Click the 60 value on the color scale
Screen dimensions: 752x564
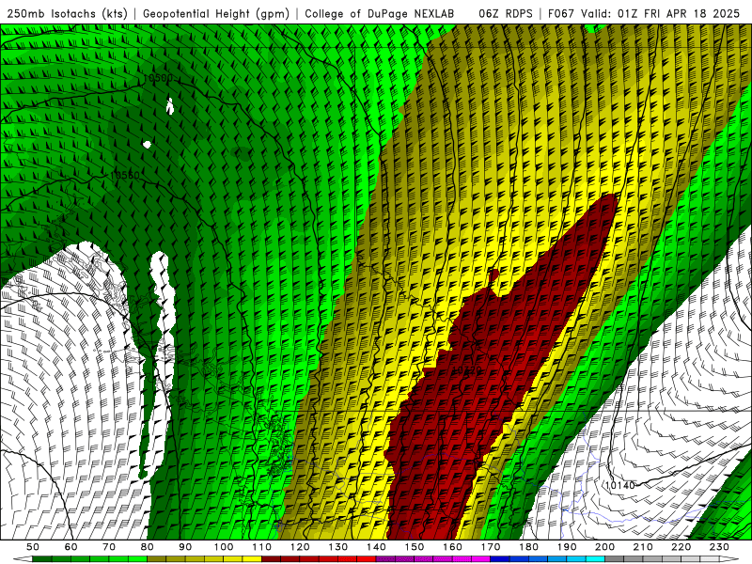pyautogui.click(x=70, y=547)
